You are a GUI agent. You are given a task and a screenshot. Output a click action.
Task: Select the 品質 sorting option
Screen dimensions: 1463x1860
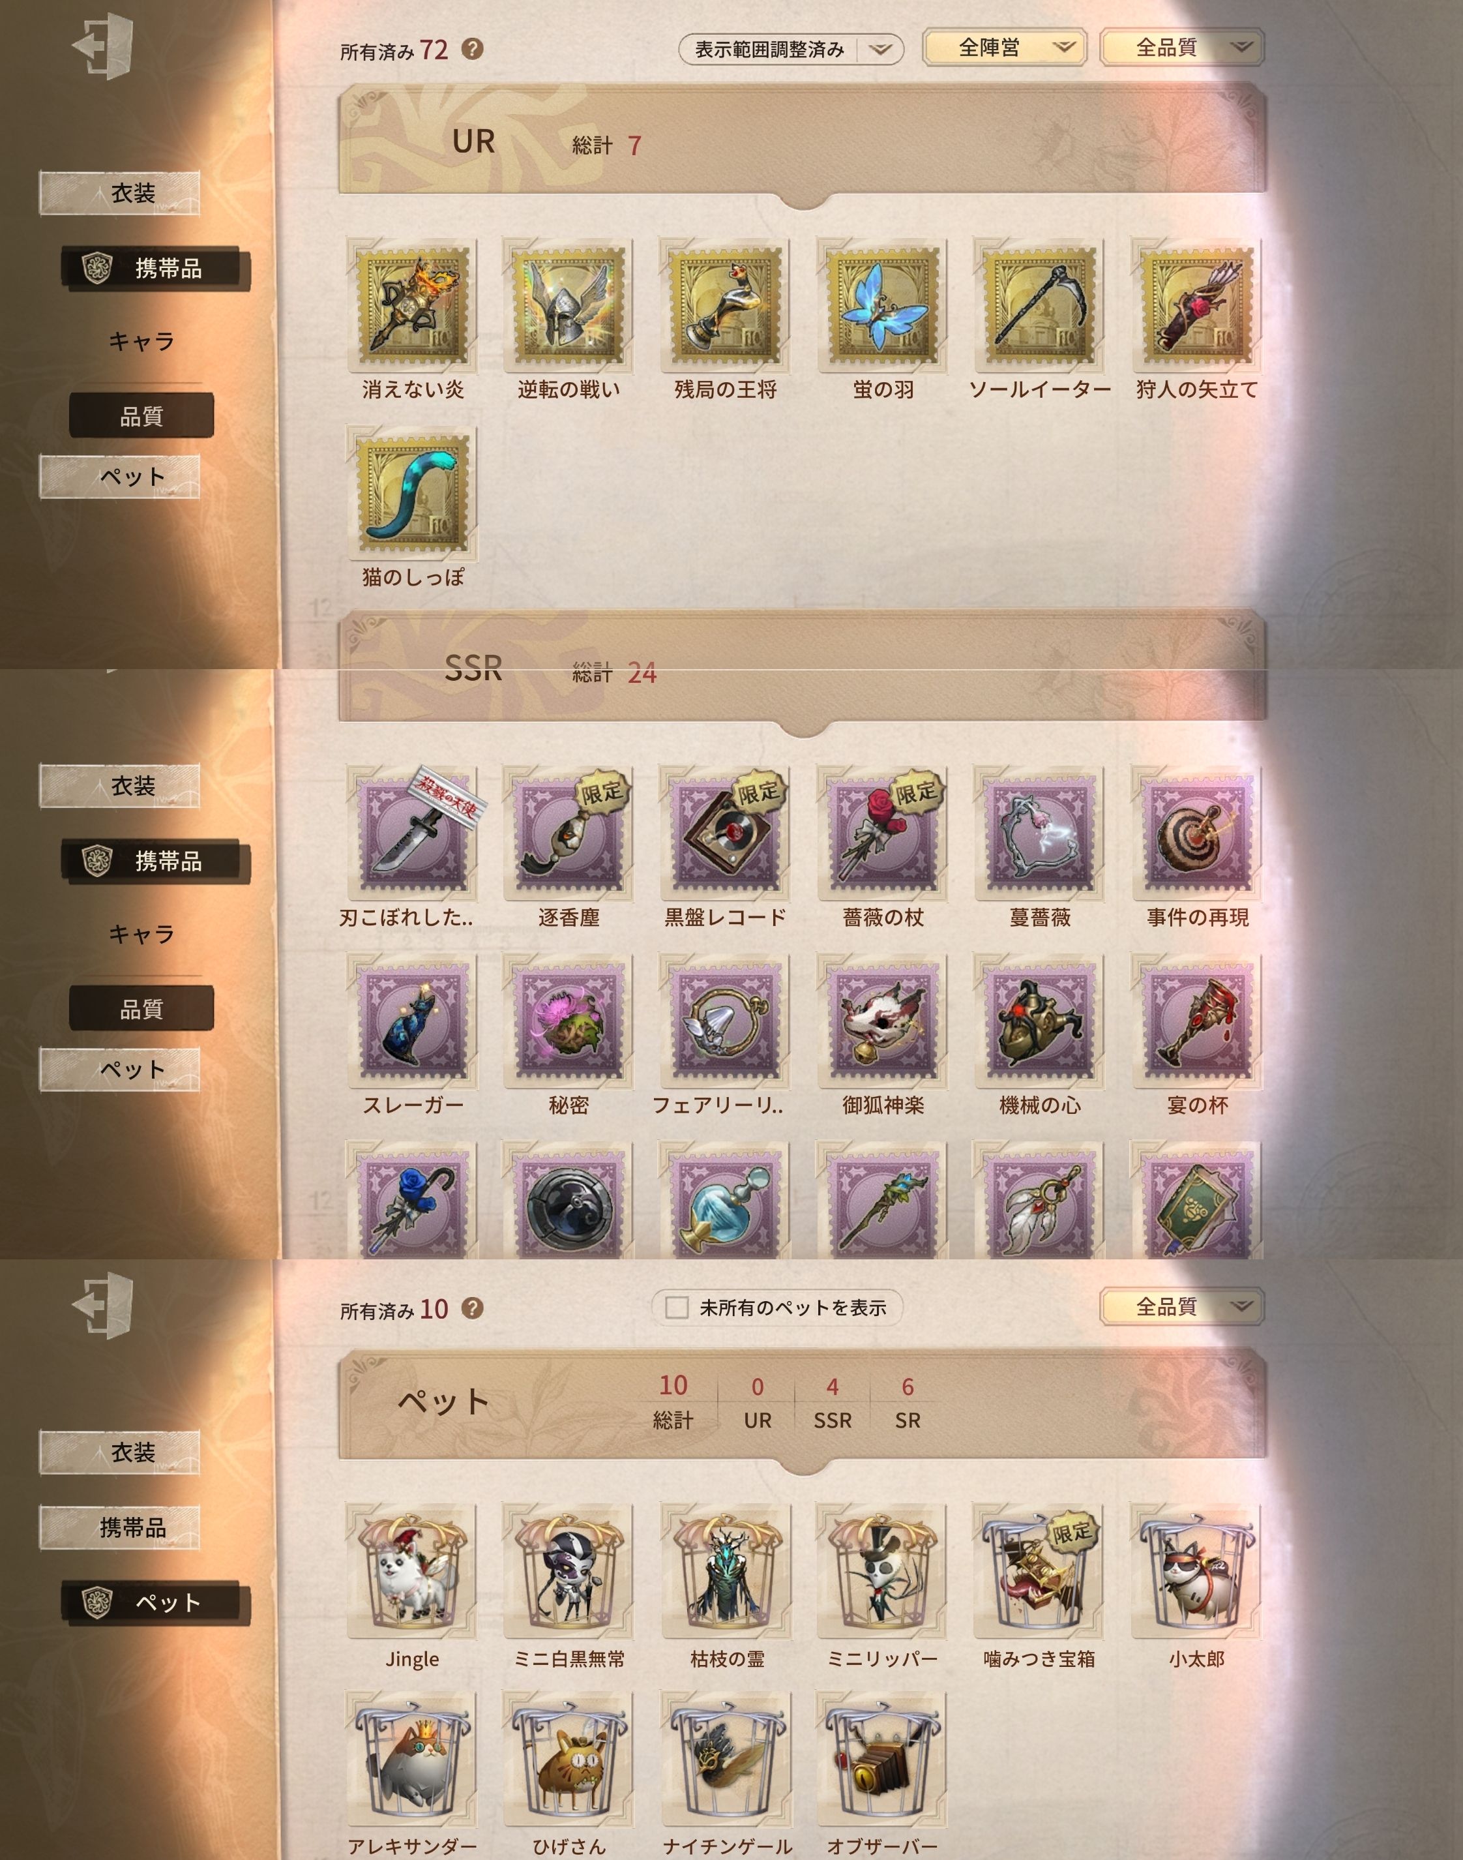click(x=141, y=416)
